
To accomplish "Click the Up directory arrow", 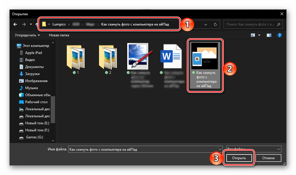I will 37,24.
